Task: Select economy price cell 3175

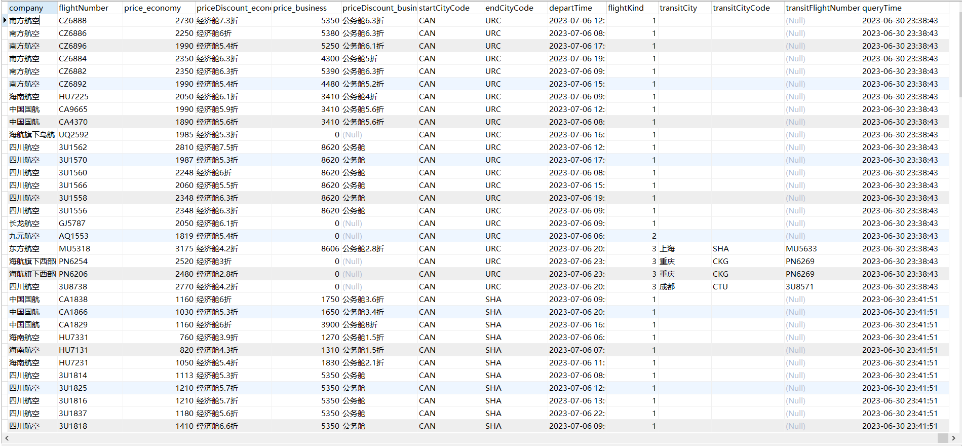Action: point(159,248)
